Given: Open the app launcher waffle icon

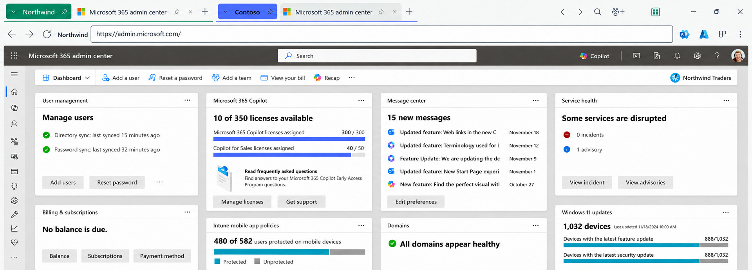Looking at the screenshot, I should click(x=14, y=56).
